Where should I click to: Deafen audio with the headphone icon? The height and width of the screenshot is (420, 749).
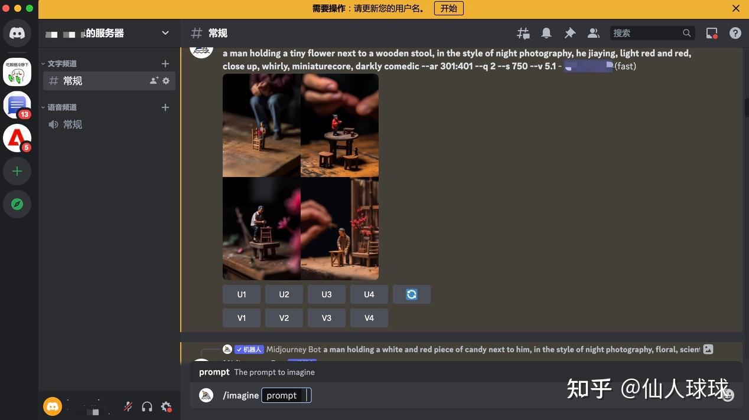pos(146,406)
